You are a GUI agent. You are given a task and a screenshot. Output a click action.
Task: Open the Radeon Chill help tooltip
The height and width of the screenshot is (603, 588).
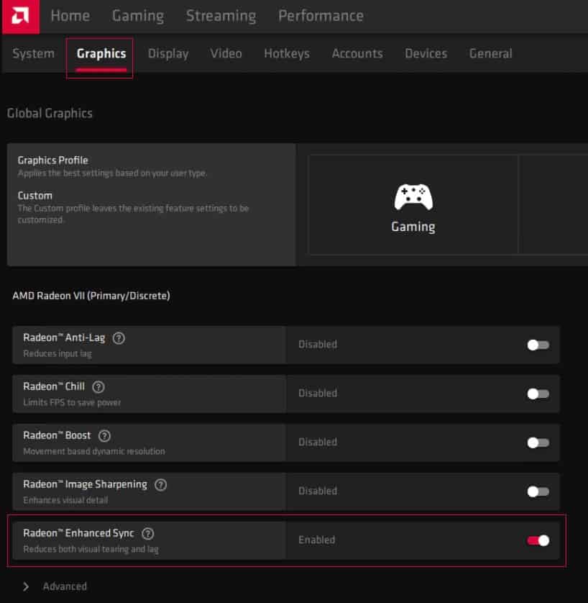click(98, 386)
